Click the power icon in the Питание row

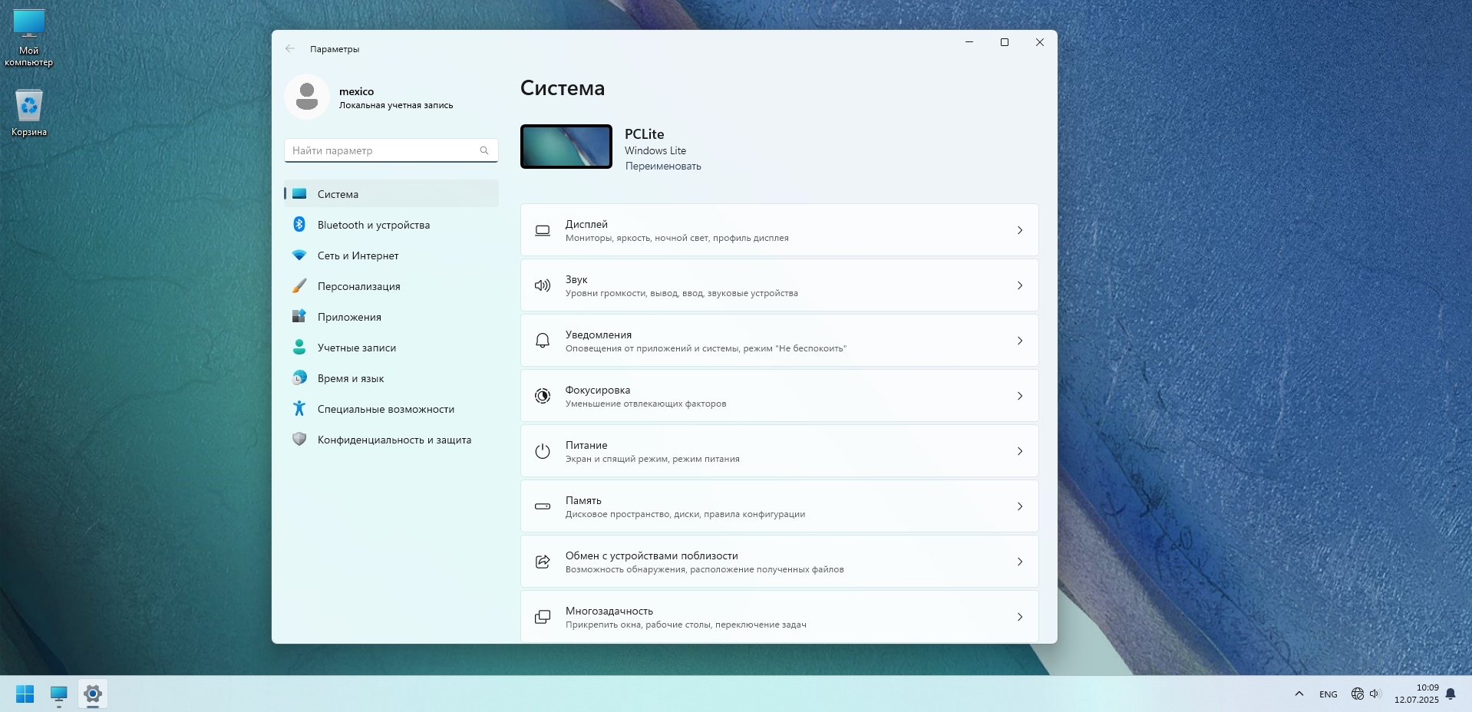click(543, 451)
